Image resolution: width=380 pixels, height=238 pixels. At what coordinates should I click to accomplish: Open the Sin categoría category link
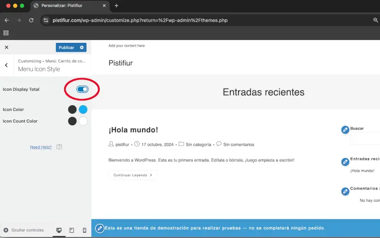199,145
